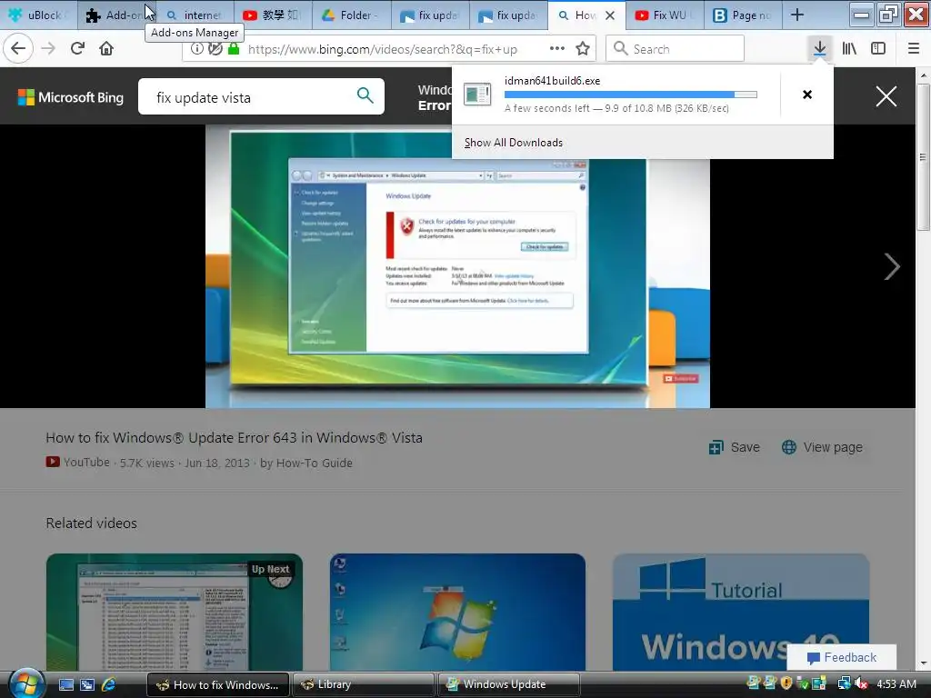
Task: Open the Up Next related video thumbnail
Action: click(x=175, y=612)
